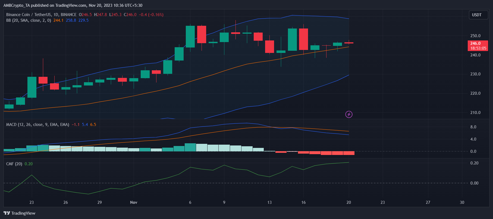Select the Binance Coin / TetherUS symbol title
The height and width of the screenshot is (219, 493).
pyautogui.click(x=41, y=15)
